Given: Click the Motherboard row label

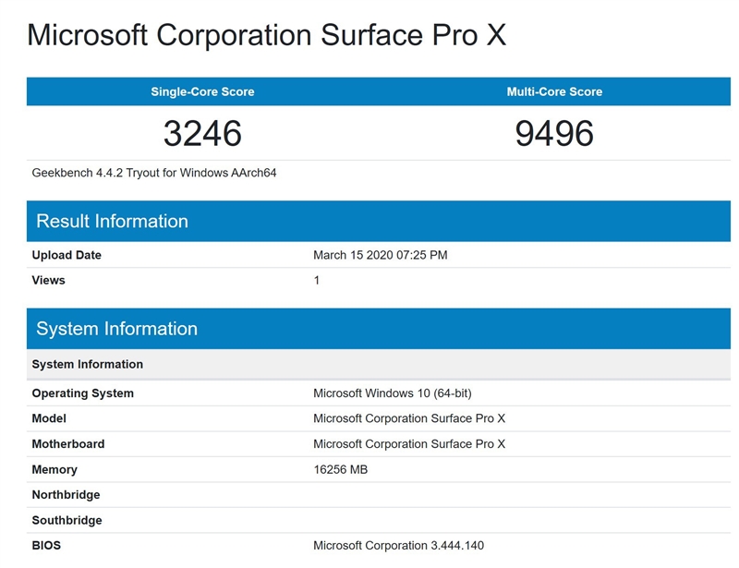Looking at the screenshot, I should coord(68,444).
